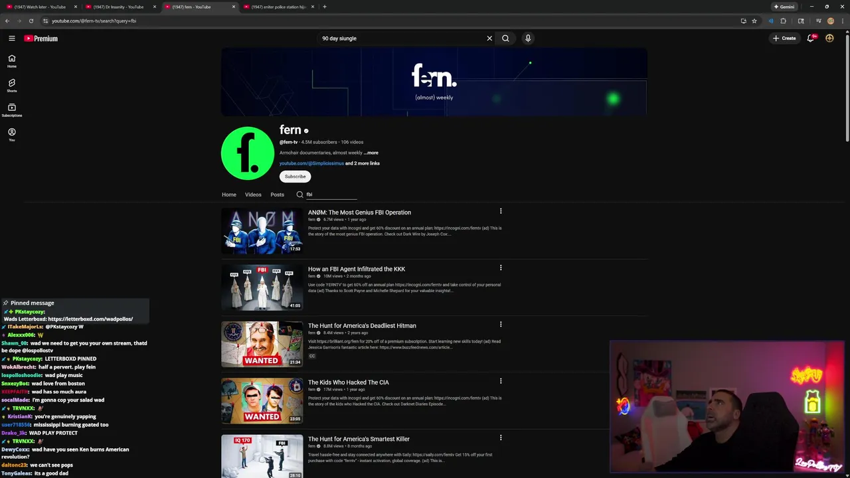Go back to the previous browser page

coord(7,21)
